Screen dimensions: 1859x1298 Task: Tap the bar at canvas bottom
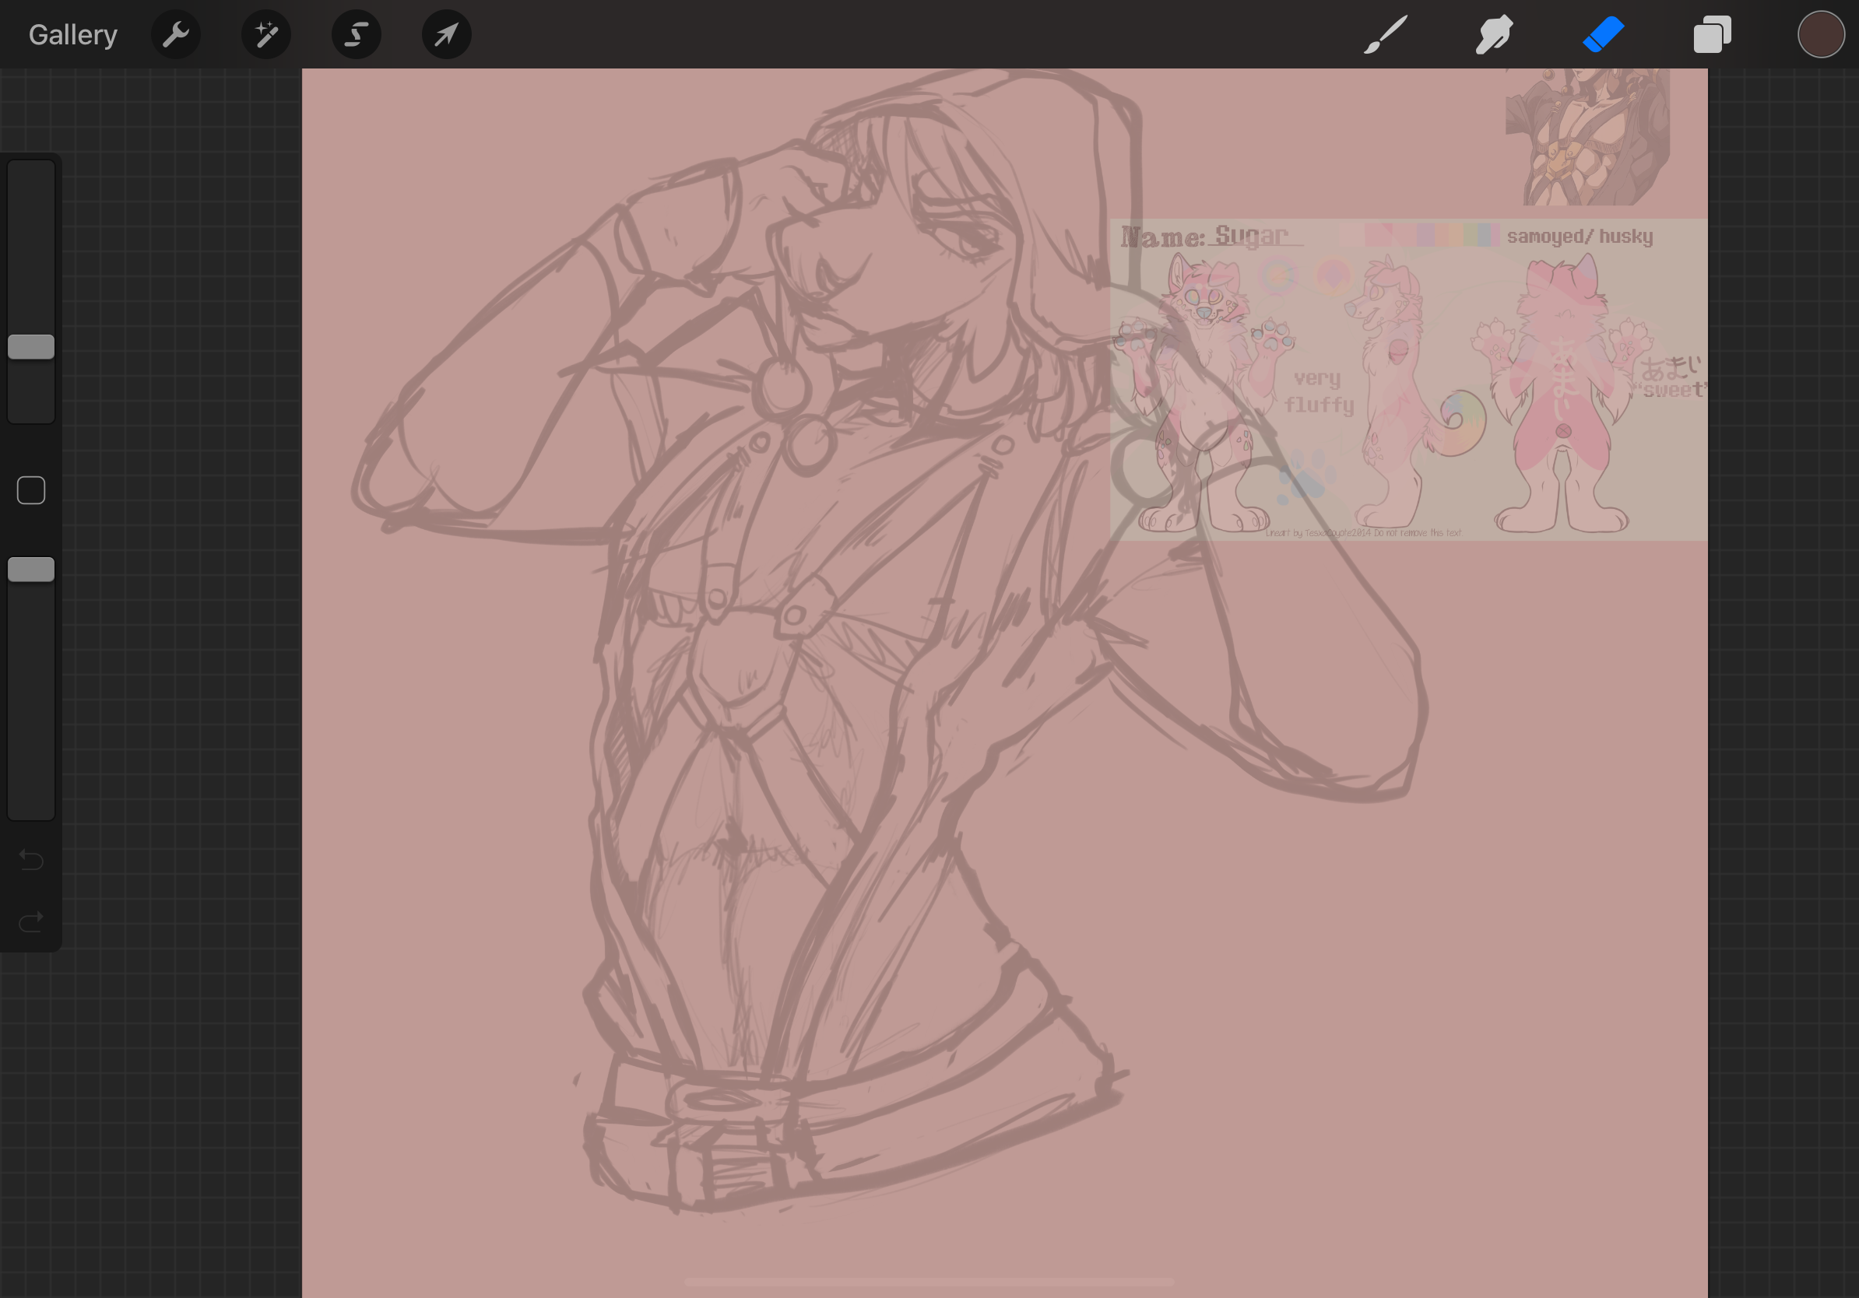tap(929, 1282)
